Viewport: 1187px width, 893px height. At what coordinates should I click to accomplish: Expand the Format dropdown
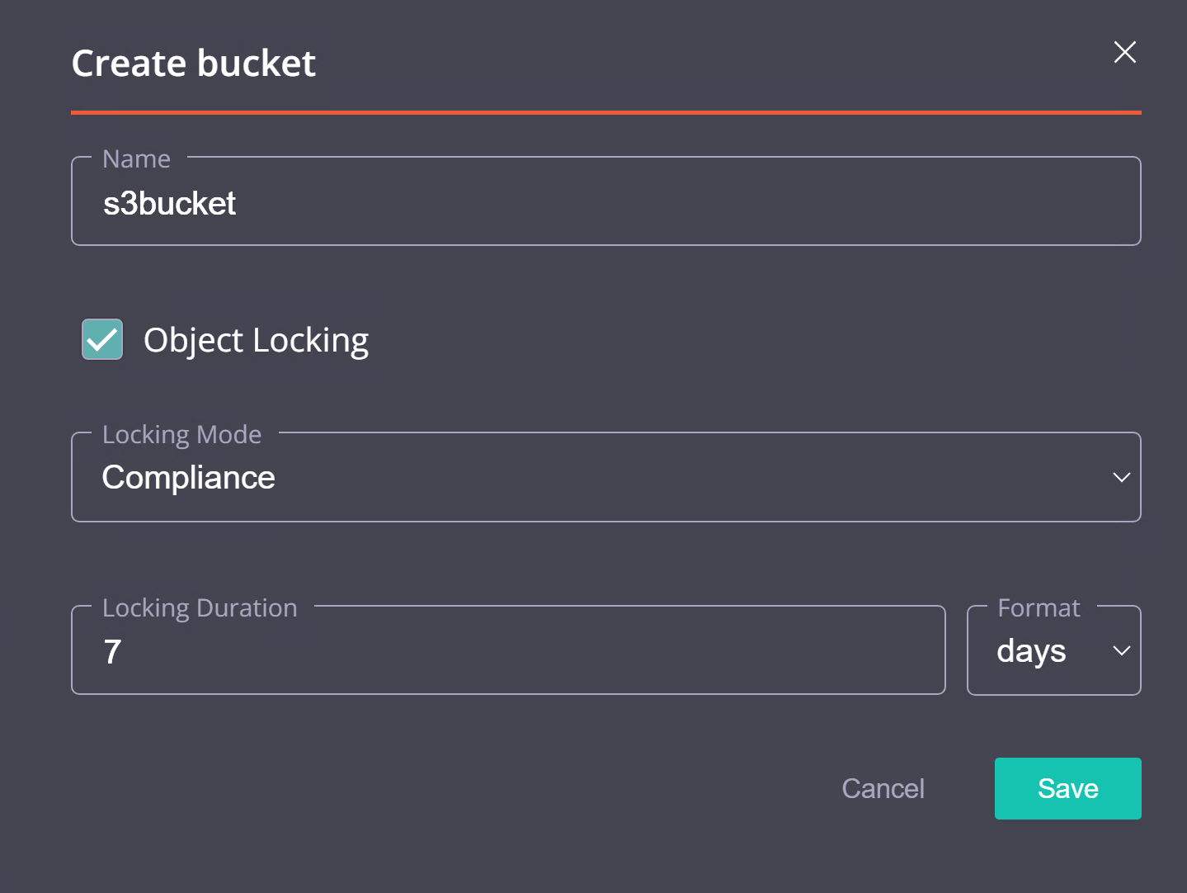tap(1053, 650)
